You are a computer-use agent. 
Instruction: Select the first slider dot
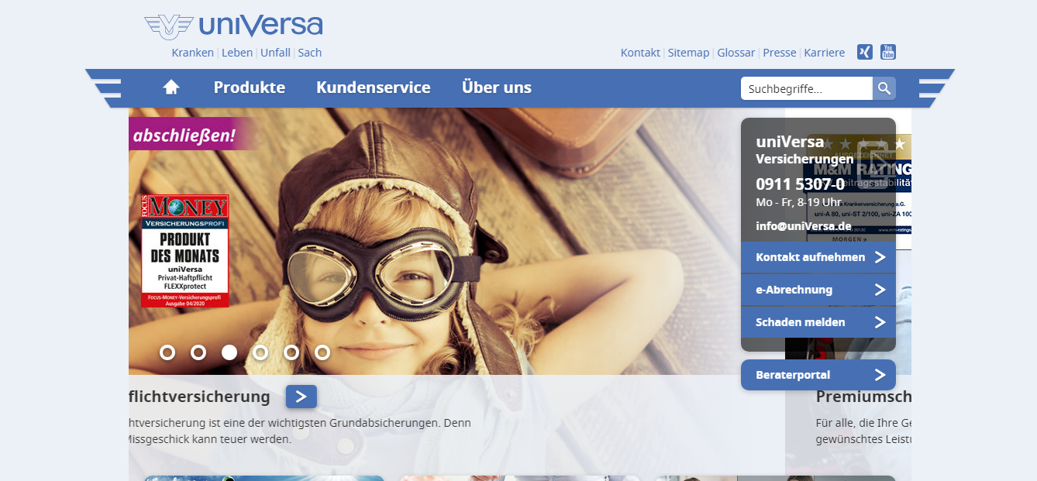tap(167, 352)
